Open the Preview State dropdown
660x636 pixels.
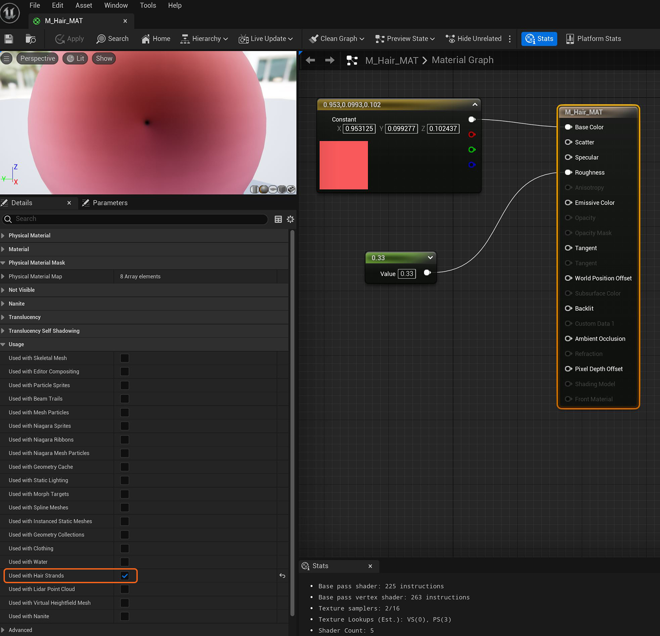[405, 39]
